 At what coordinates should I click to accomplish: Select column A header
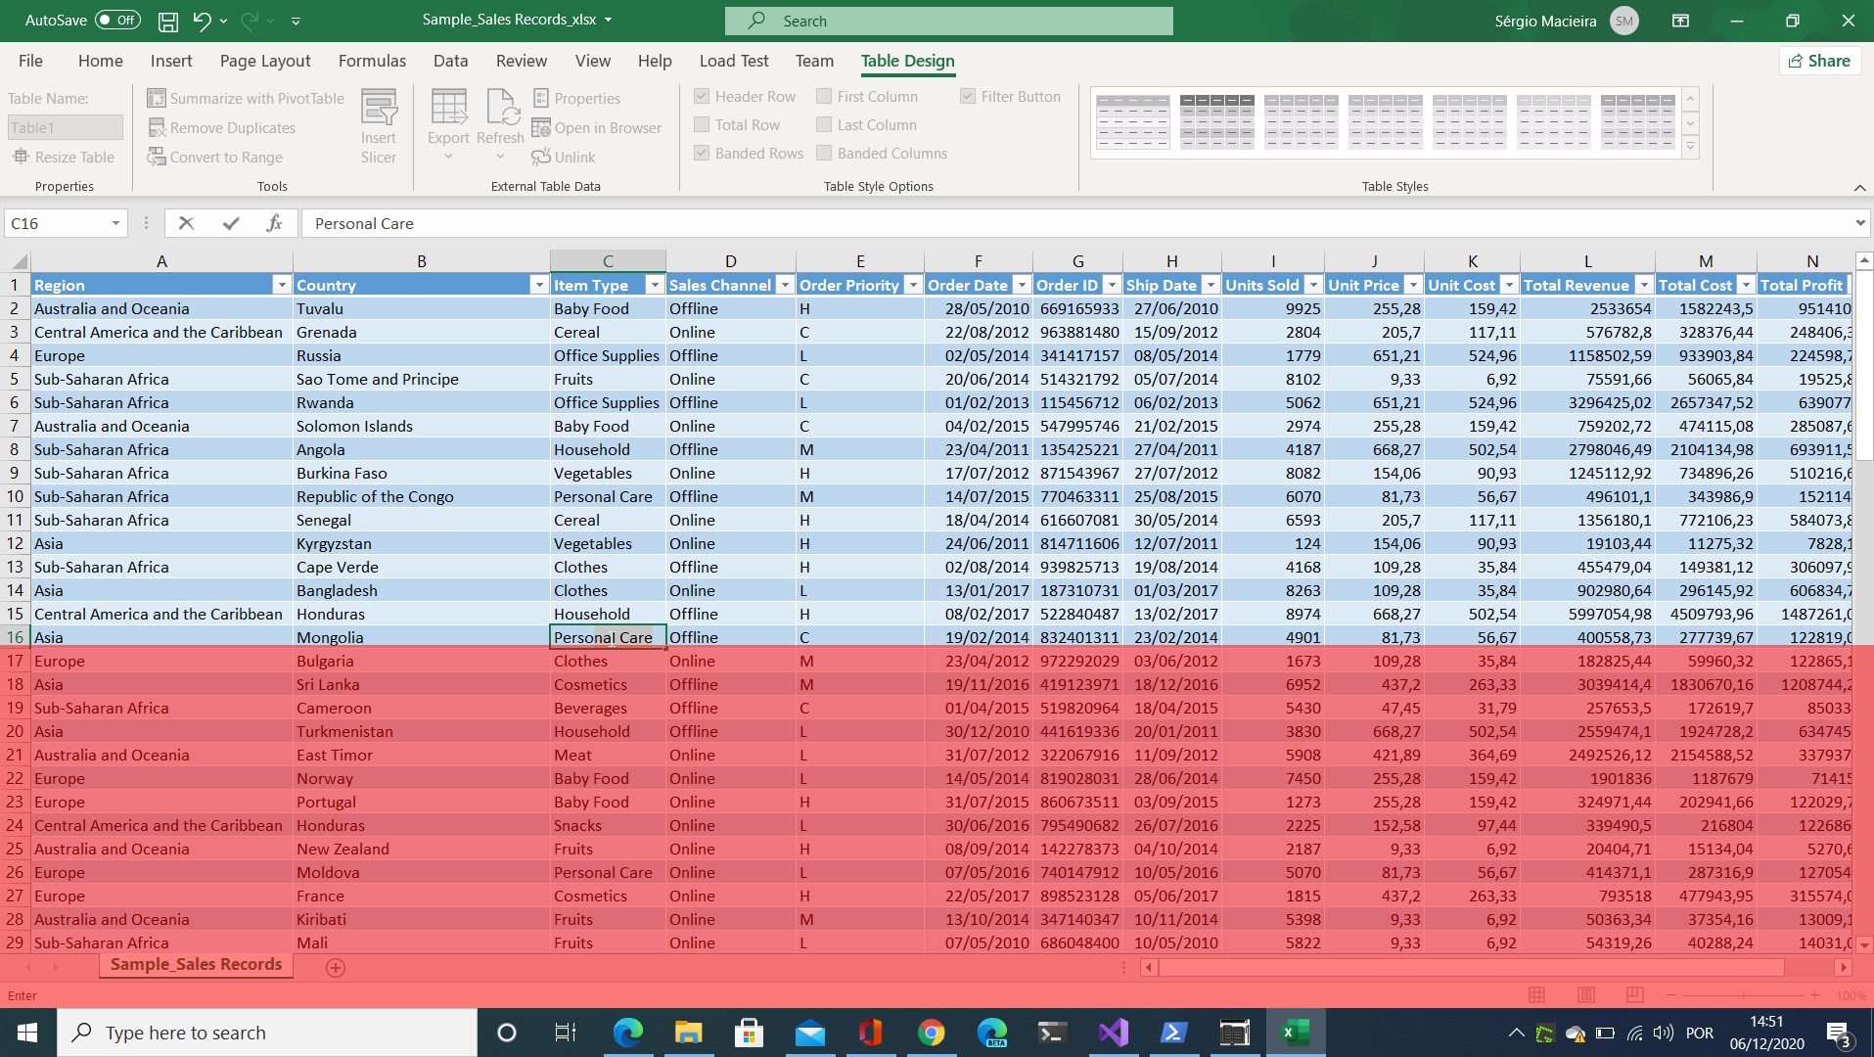coord(161,261)
